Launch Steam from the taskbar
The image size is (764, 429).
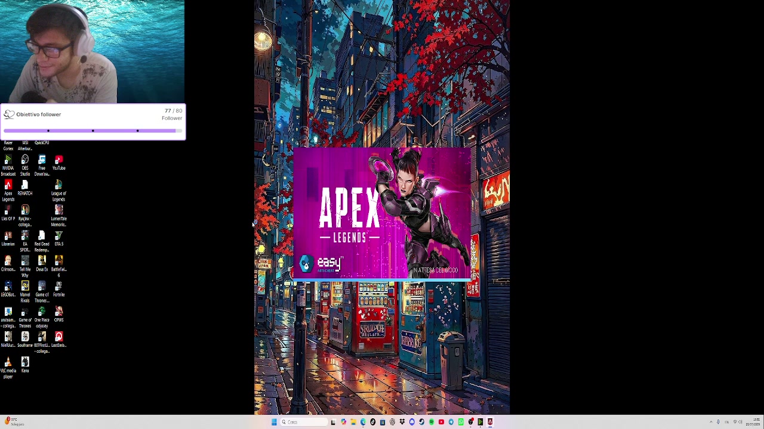(x=421, y=422)
